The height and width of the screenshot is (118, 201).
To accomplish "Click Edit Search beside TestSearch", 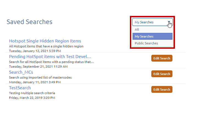I will click(162, 90).
